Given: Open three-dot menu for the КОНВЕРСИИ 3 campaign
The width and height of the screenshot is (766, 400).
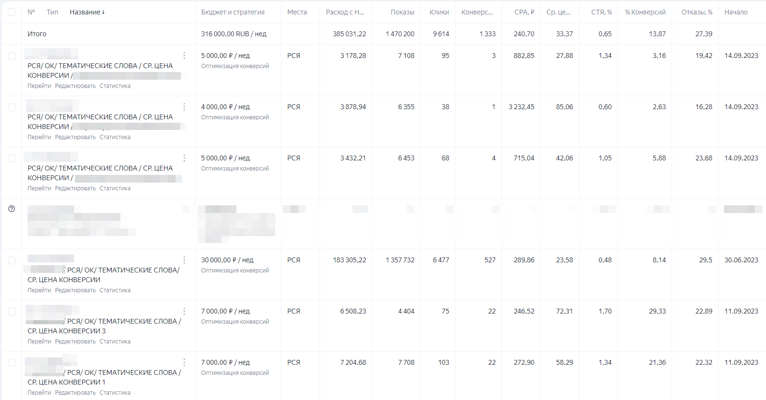Looking at the screenshot, I should [x=184, y=311].
